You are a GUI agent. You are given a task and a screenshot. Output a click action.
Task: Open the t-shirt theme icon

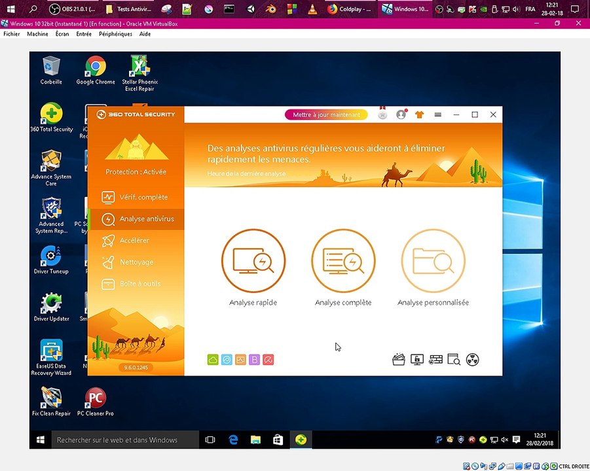pyautogui.click(x=419, y=114)
